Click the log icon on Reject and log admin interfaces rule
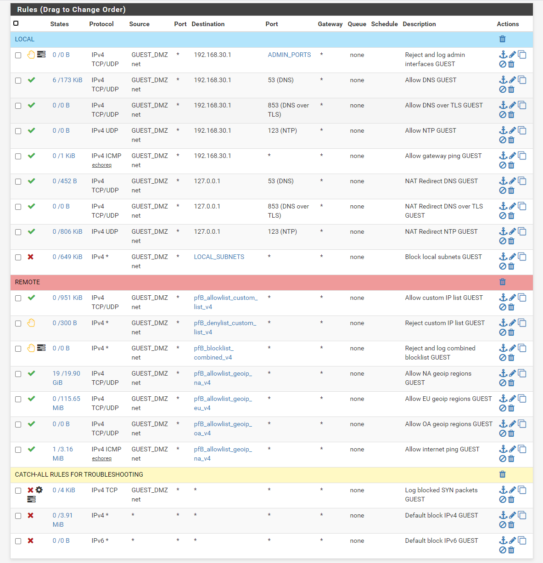This screenshot has height=563, width=543. [x=41, y=55]
